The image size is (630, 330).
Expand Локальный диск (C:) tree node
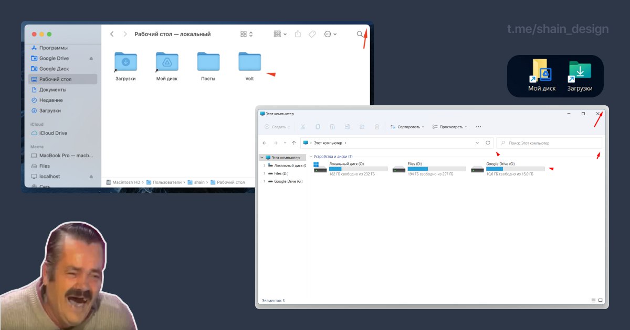pyautogui.click(x=264, y=166)
